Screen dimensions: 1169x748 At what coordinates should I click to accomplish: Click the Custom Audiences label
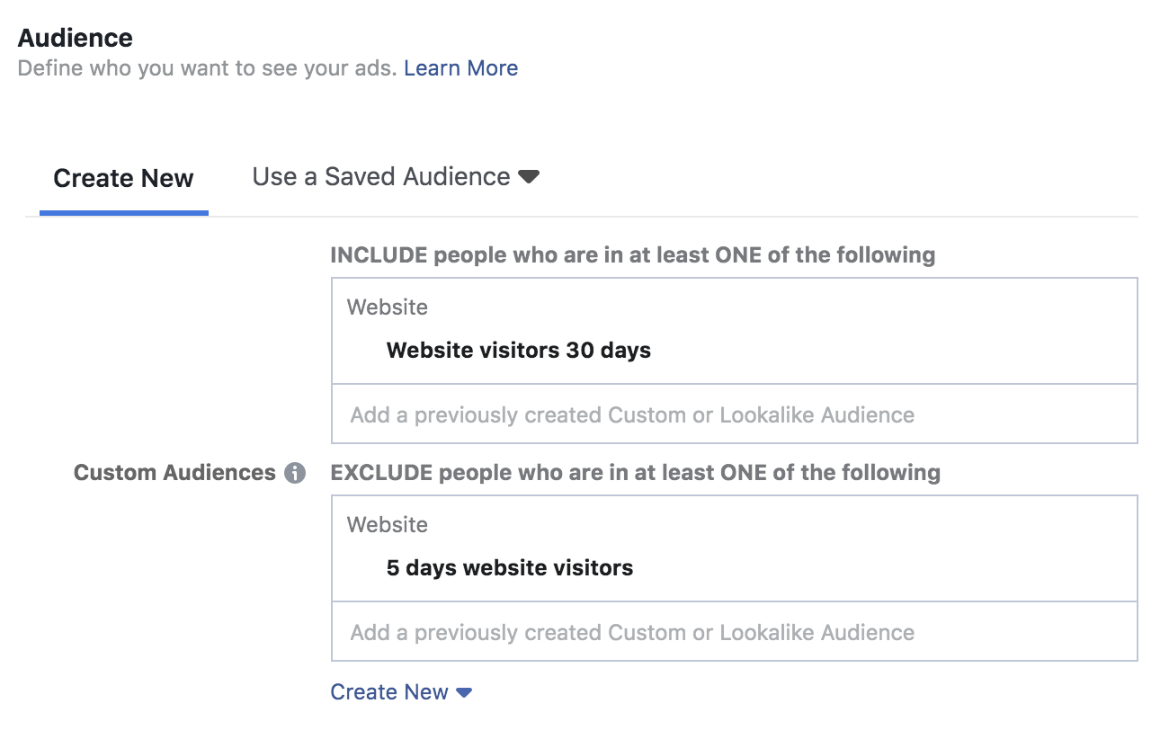[x=174, y=473]
